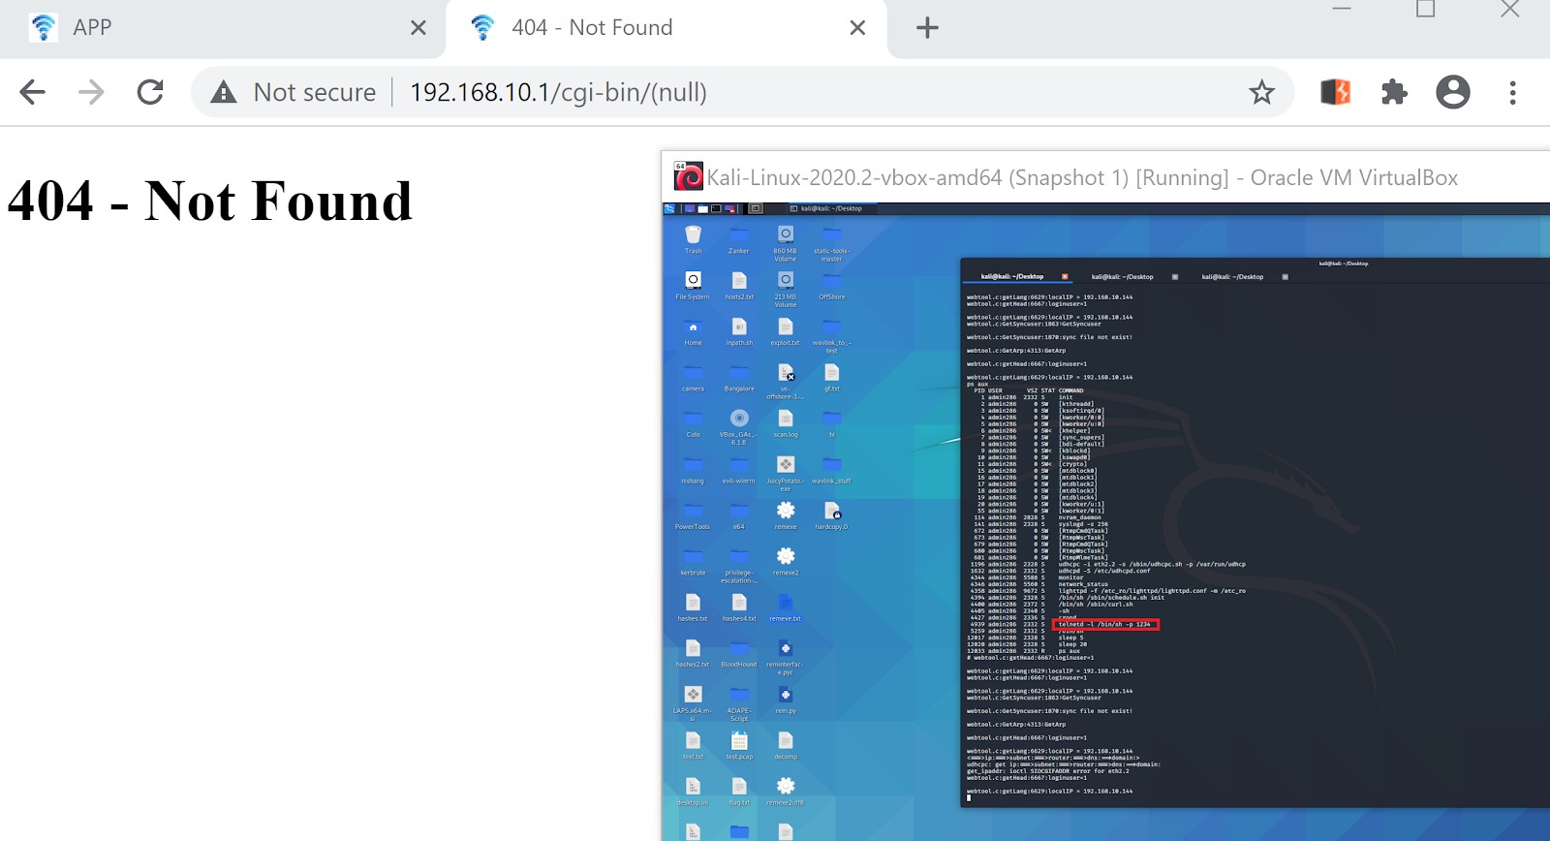Select the 404 - Not Found tab
The width and height of the screenshot is (1550, 841).
pos(666,28)
